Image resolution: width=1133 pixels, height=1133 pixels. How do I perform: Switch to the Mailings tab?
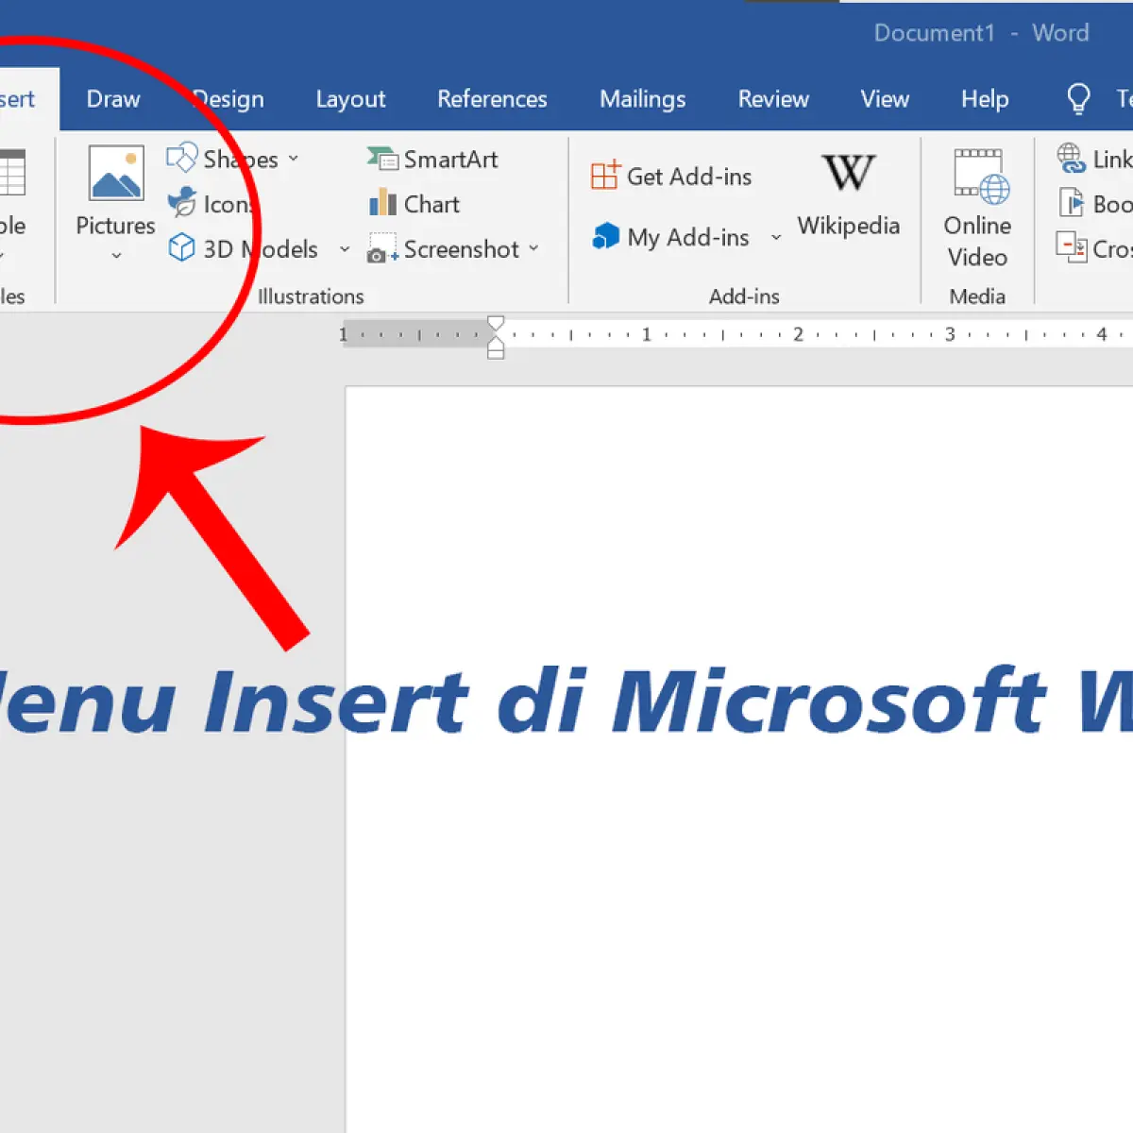643,99
